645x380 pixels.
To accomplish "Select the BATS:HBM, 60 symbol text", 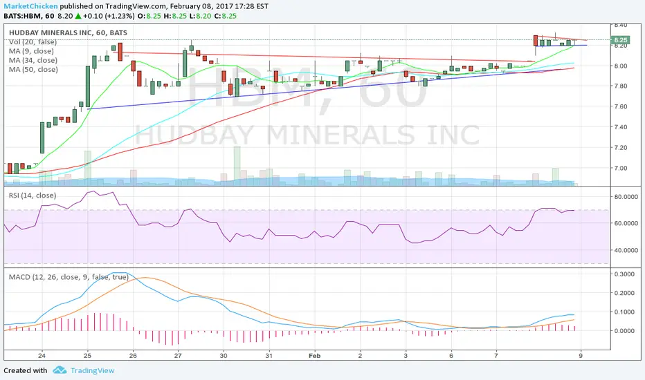I will (29, 16).
